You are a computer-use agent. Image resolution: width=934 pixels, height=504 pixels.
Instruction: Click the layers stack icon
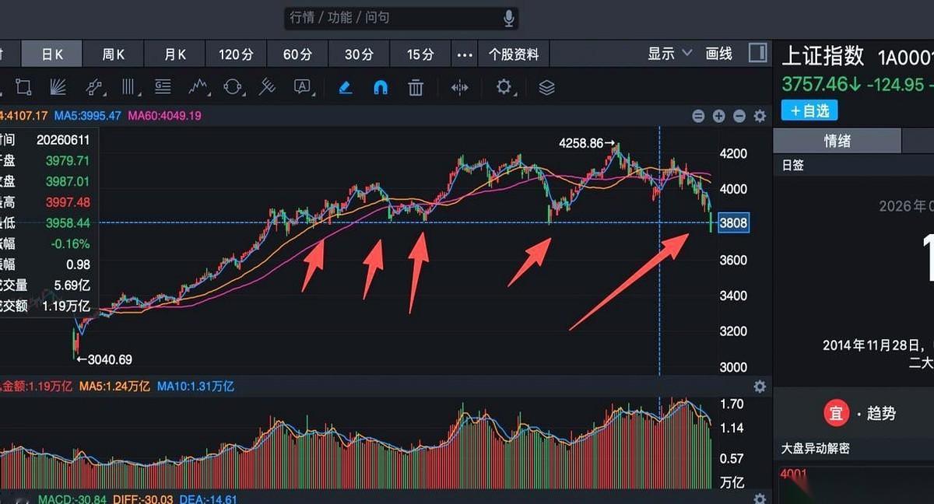click(x=546, y=87)
